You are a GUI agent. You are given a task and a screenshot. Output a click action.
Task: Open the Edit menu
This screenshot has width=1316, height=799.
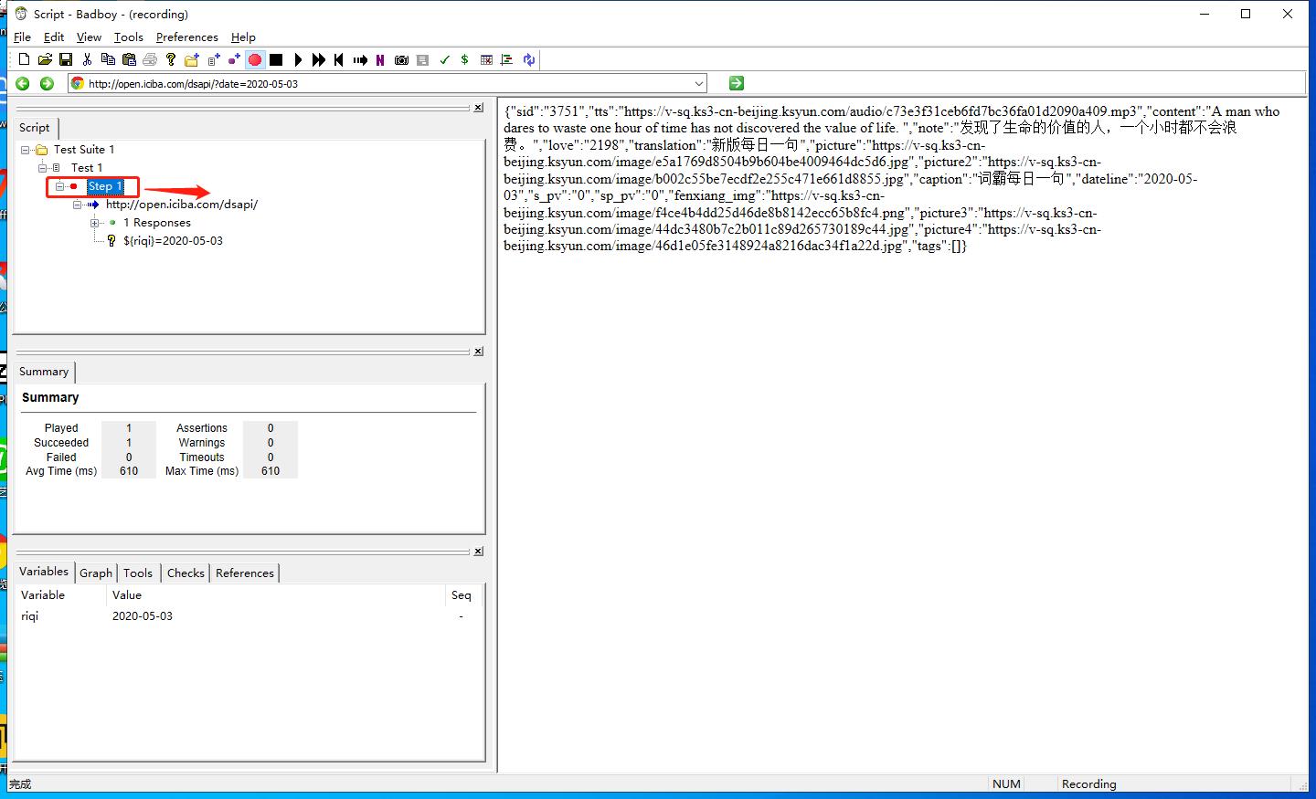tap(54, 37)
